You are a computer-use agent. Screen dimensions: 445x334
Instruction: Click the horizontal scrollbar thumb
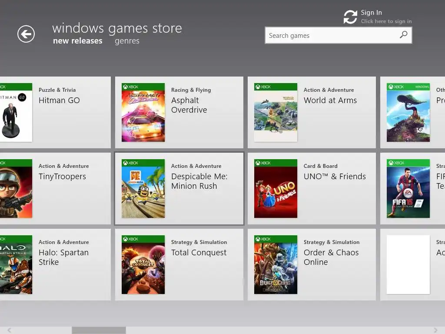tap(99, 330)
